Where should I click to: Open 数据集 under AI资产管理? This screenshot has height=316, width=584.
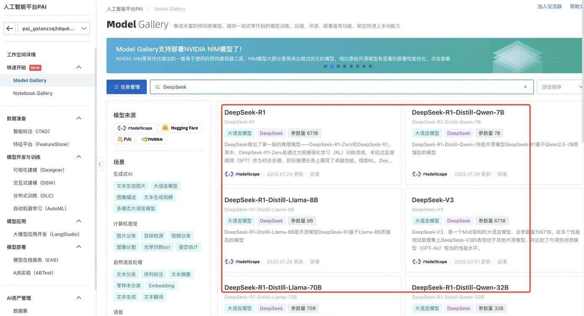pyautogui.click(x=21, y=311)
